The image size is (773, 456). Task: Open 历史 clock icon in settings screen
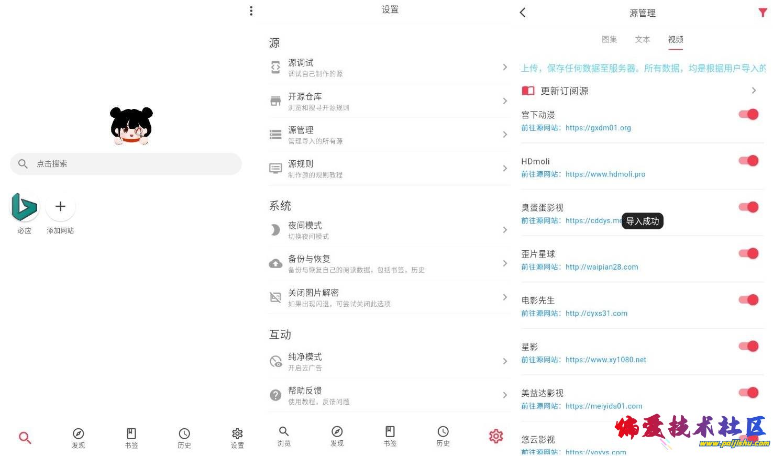[x=443, y=432]
